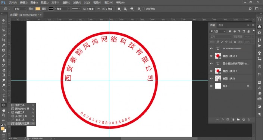Select the Lasso tool

(3, 30)
